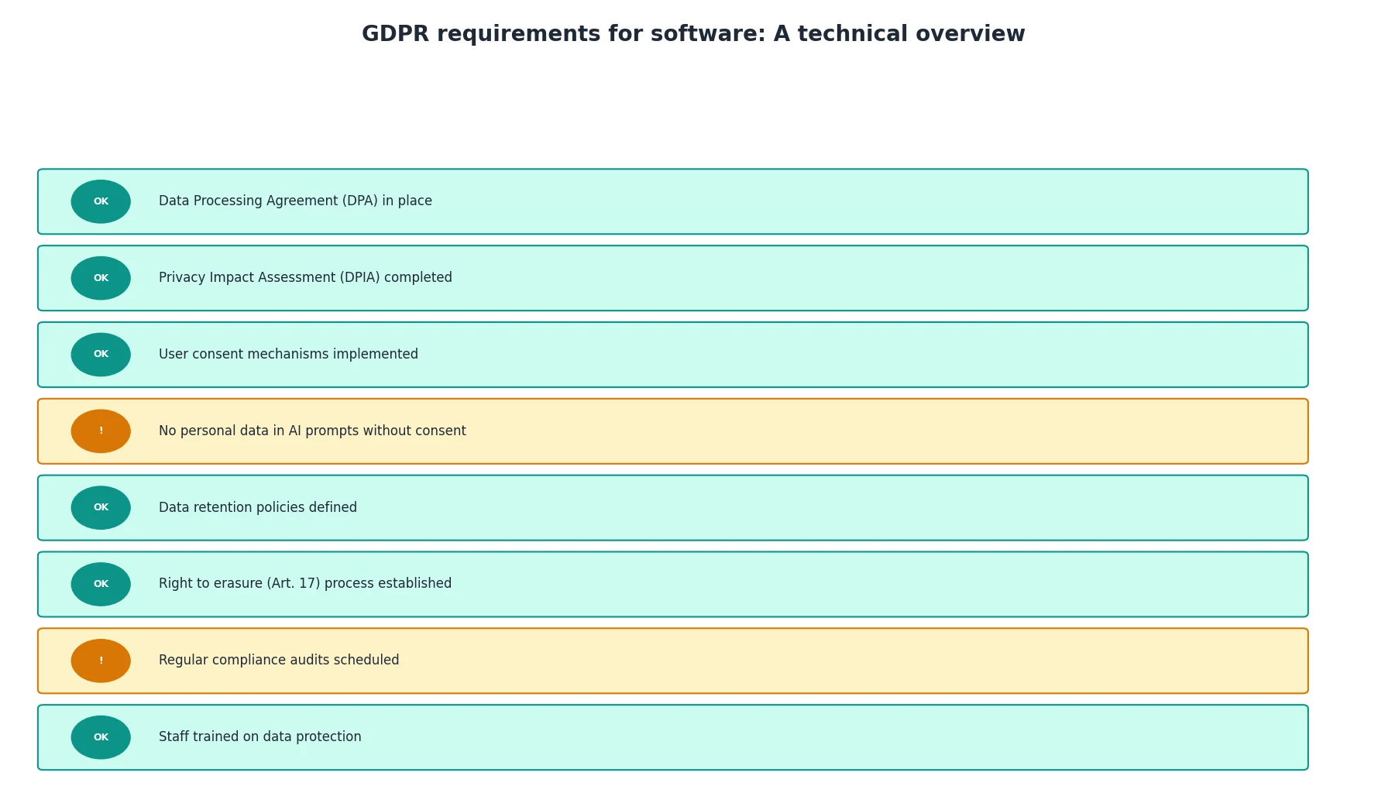Click the OK badge for Privacy Impact Assessment
The width and height of the screenshot is (1388, 793).
[x=101, y=278]
